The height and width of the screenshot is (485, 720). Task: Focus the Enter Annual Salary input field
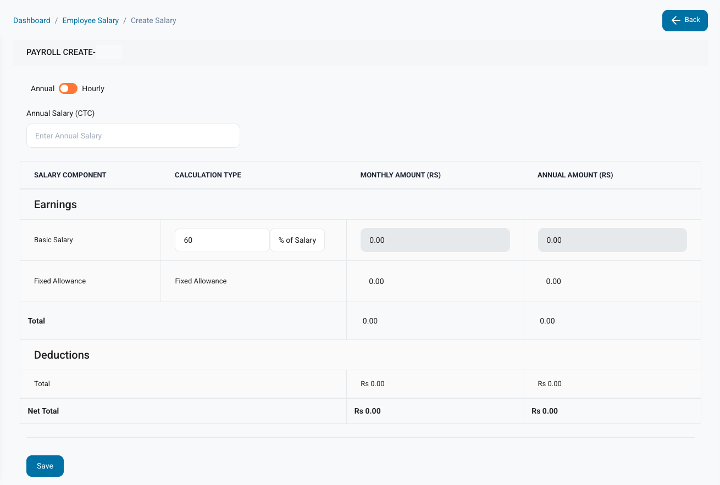pos(133,136)
